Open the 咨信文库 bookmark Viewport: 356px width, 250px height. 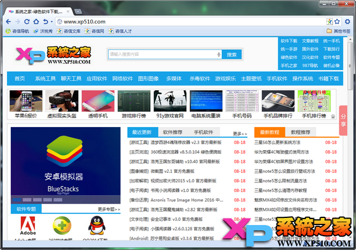click(69, 31)
